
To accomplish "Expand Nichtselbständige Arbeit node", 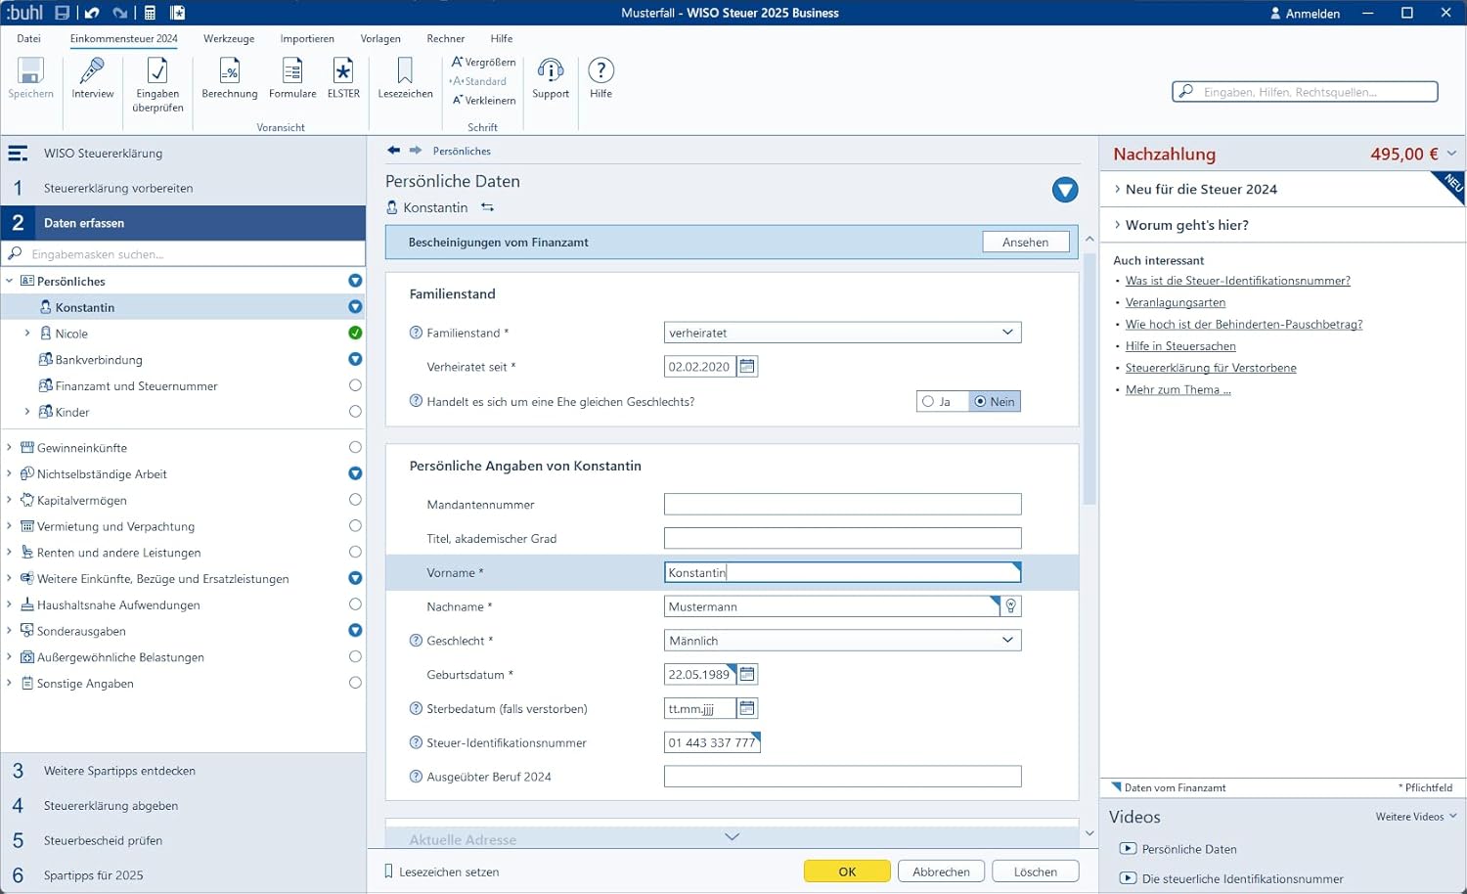I will (10, 473).
